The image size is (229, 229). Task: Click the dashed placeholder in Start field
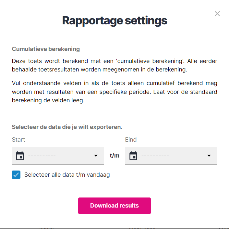(x=42, y=156)
